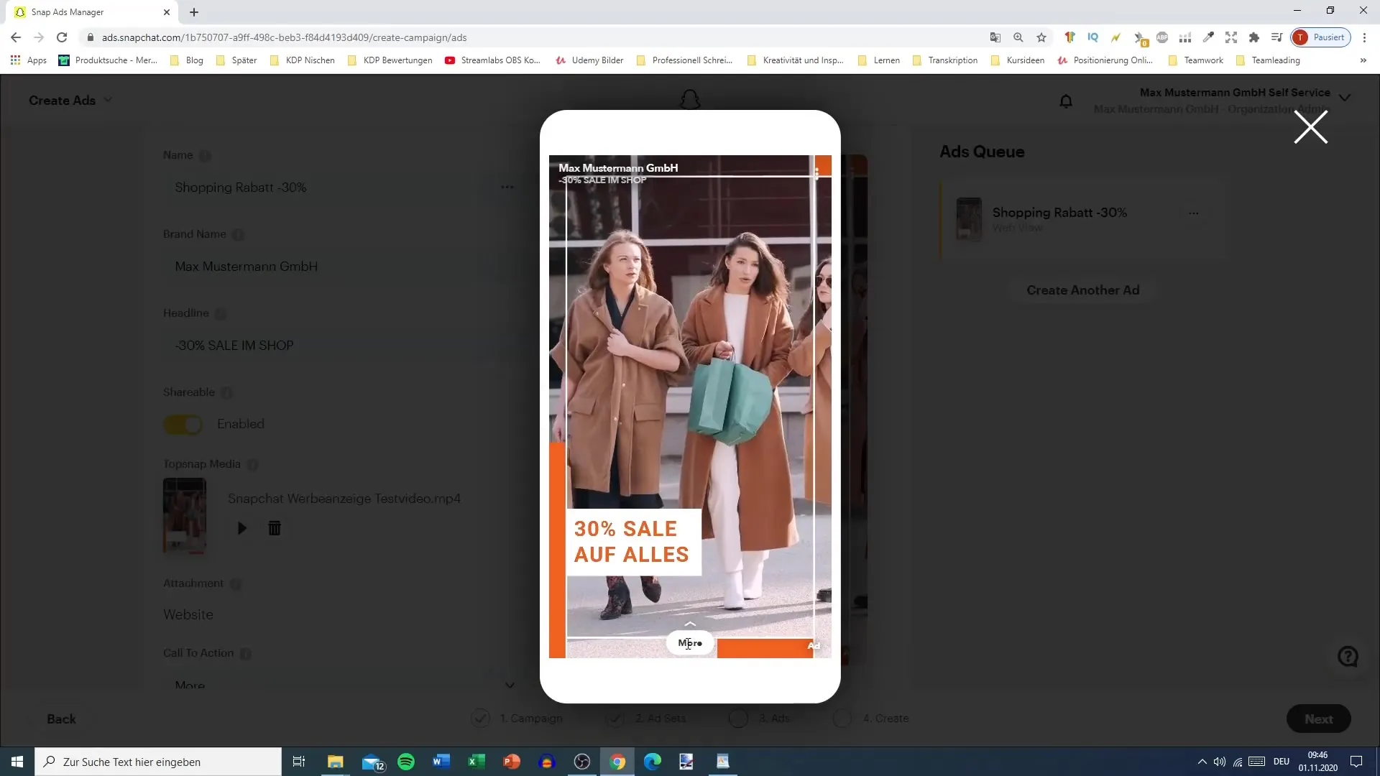Go to step 4. Create

click(x=870, y=719)
